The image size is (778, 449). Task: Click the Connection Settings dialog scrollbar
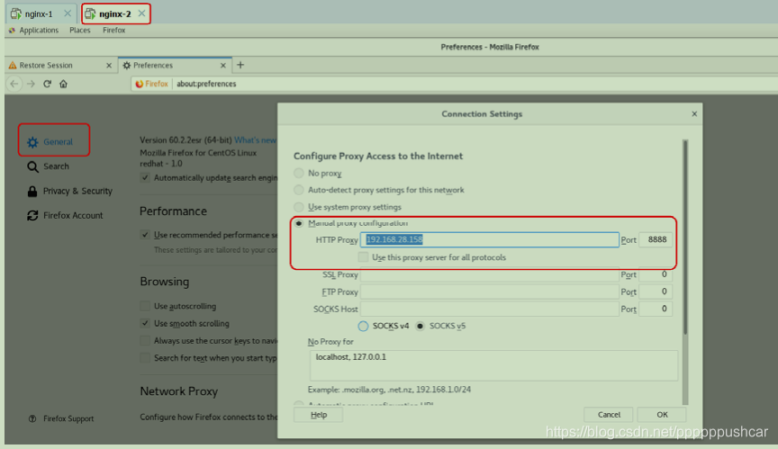pyautogui.click(x=685, y=238)
